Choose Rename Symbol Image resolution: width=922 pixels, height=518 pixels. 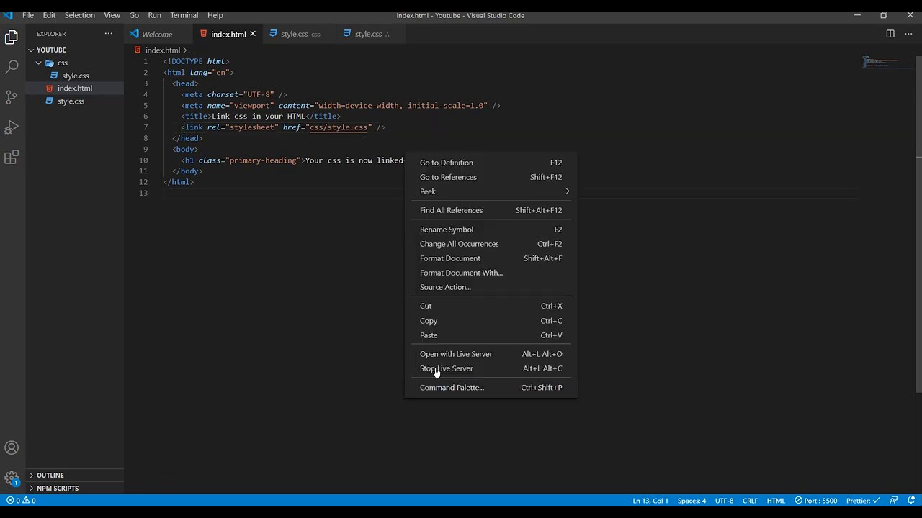pyautogui.click(x=491, y=230)
